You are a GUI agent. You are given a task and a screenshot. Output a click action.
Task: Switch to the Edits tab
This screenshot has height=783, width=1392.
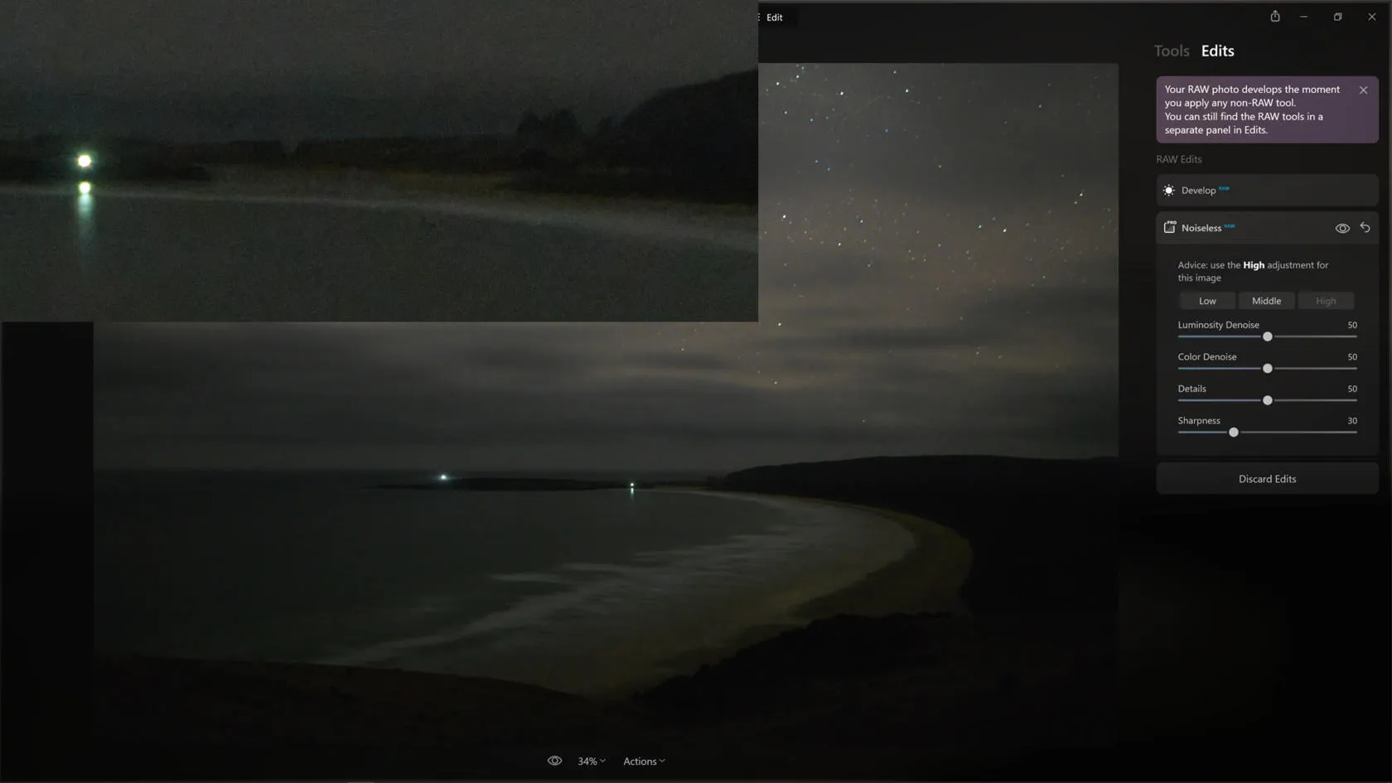coord(1217,51)
